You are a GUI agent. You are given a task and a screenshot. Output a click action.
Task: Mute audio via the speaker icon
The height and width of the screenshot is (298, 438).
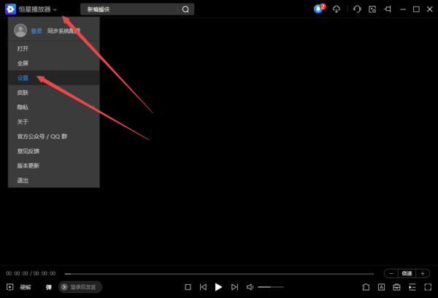250,287
